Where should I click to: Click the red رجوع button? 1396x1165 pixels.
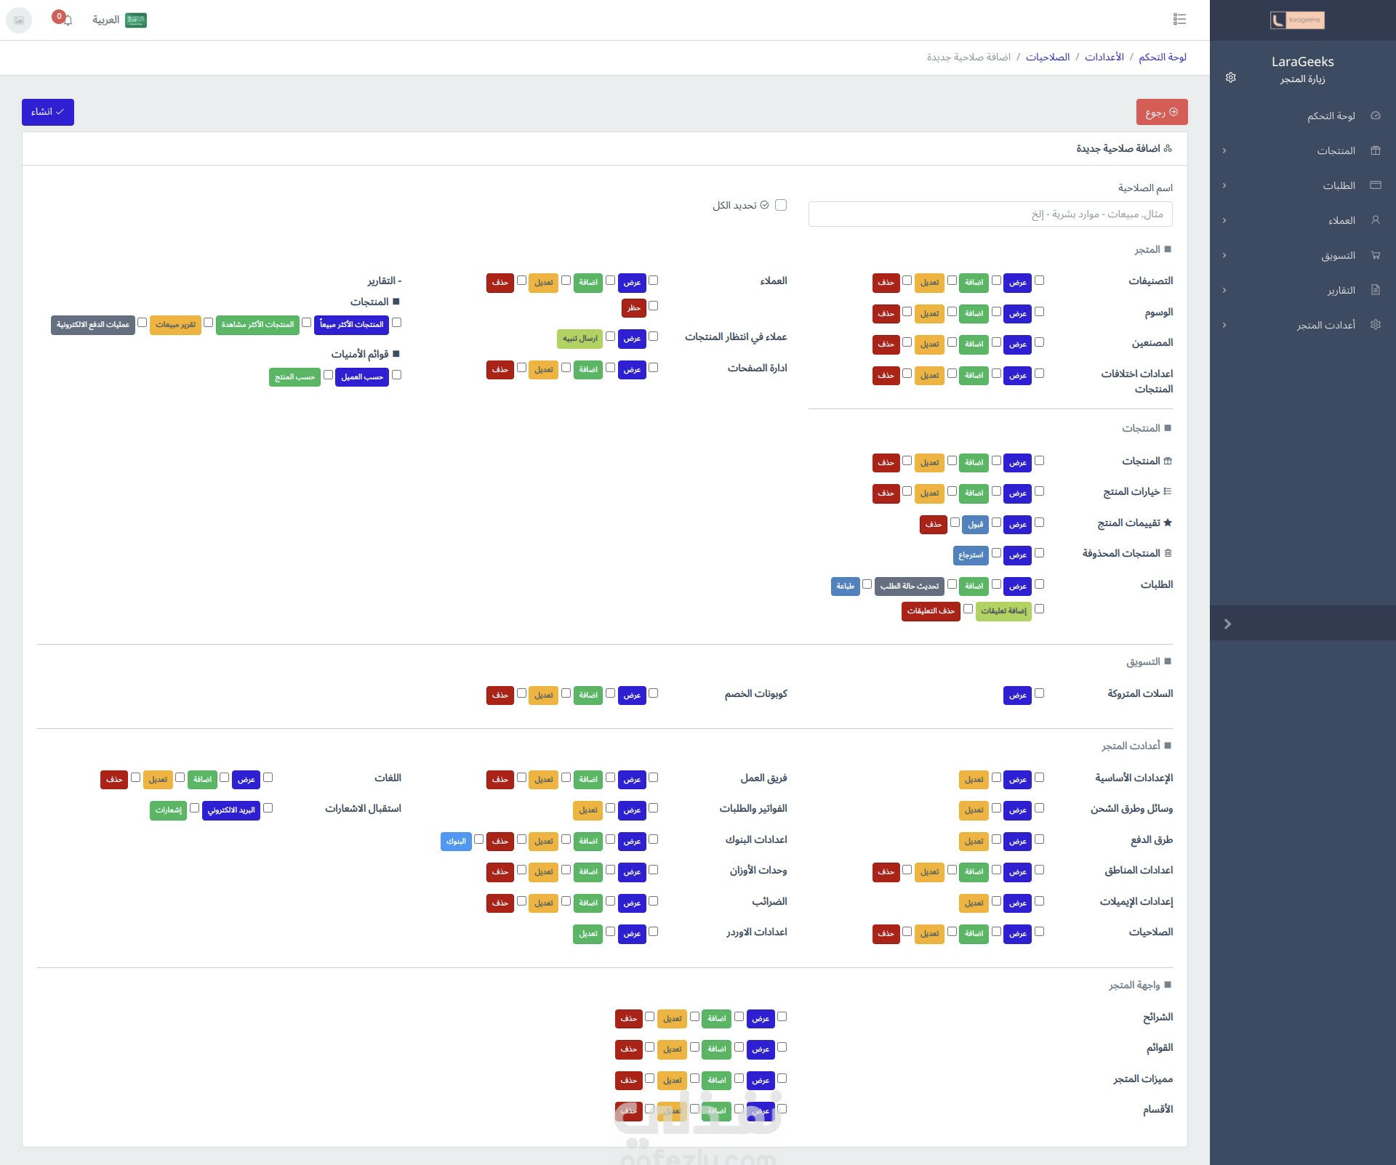(x=1161, y=112)
